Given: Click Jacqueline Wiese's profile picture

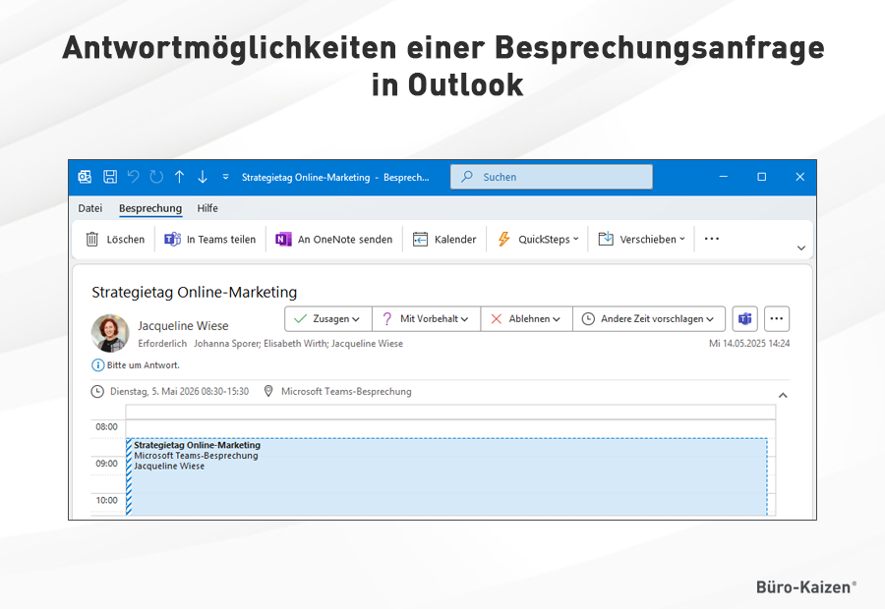Looking at the screenshot, I should click(x=110, y=333).
